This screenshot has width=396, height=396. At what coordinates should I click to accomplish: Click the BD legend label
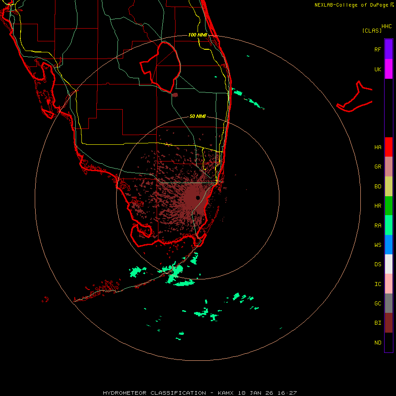[378, 186]
